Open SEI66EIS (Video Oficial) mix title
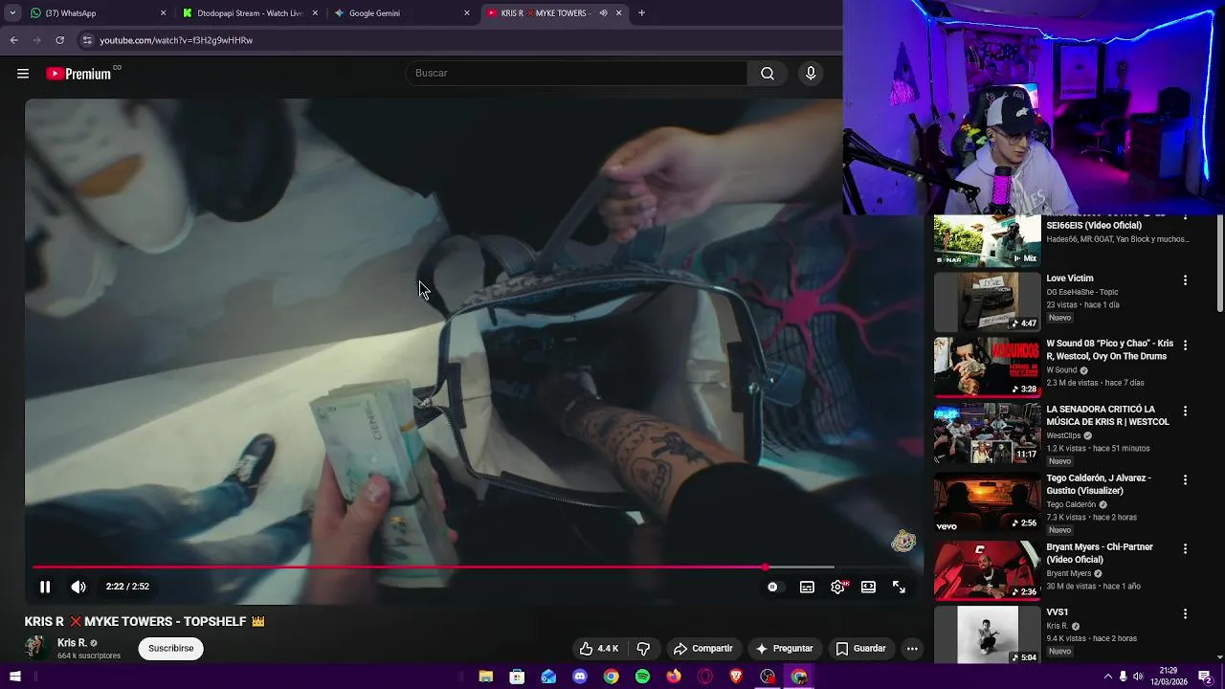This screenshot has width=1225, height=689. (1094, 226)
